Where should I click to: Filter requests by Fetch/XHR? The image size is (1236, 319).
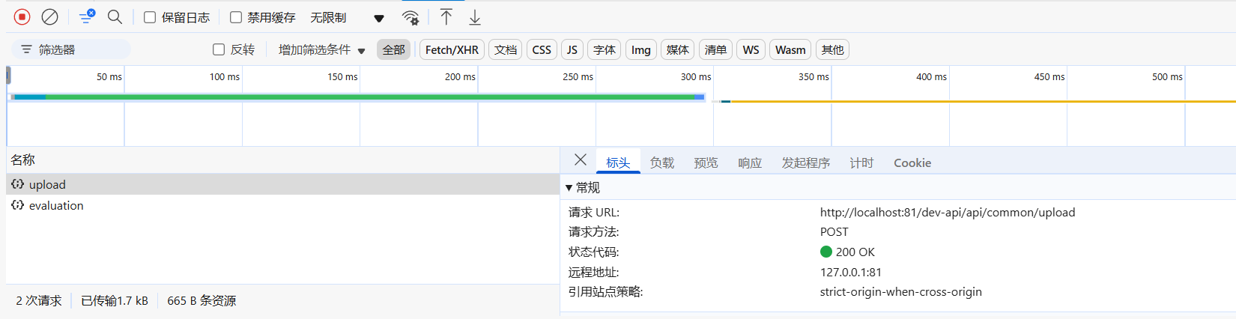[452, 49]
